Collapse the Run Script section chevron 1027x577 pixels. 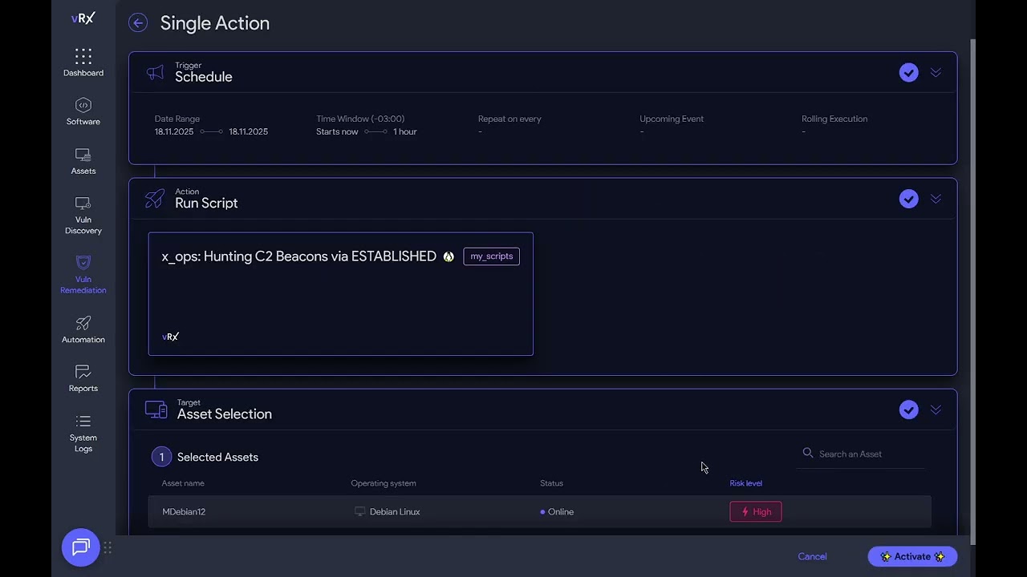pyautogui.click(x=936, y=199)
